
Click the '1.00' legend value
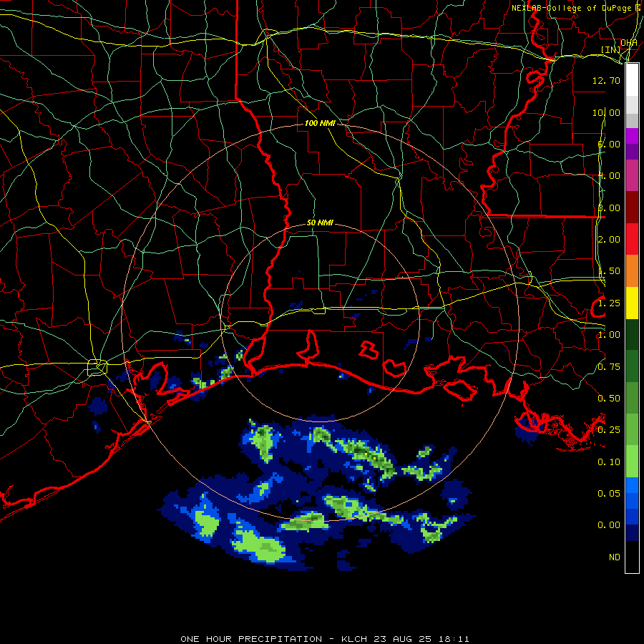[x=609, y=335]
